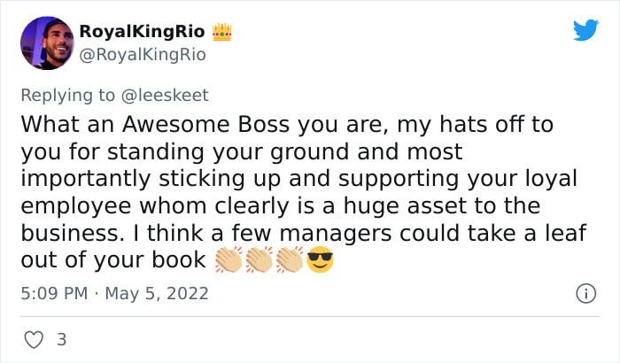Click the "Replying to" label

tap(67, 96)
